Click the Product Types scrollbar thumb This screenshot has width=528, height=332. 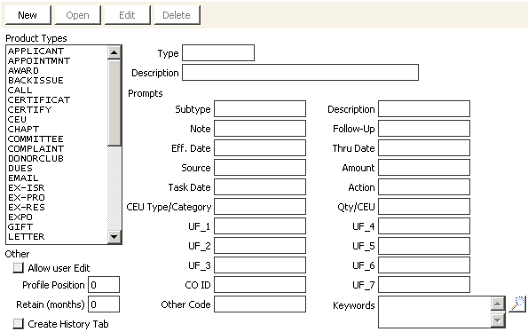click(114, 103)
